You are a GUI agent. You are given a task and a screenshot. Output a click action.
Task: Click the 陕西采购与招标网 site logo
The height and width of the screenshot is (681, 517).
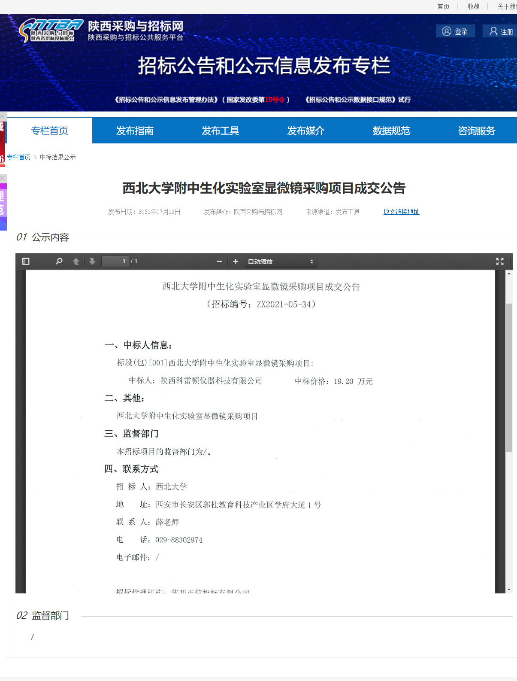point(101,31)
